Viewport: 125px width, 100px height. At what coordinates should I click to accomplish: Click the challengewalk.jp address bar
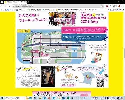[x=58, y=6]
